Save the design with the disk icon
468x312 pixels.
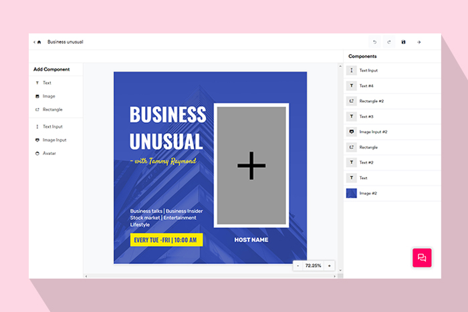[x=403, y=42]
